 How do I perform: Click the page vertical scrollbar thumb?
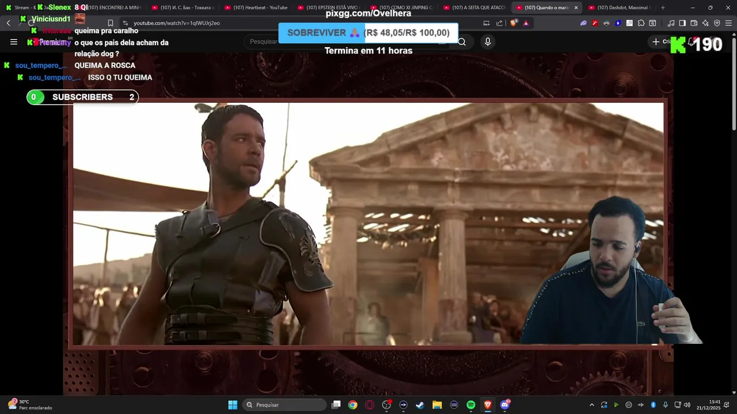click(734, 83)
